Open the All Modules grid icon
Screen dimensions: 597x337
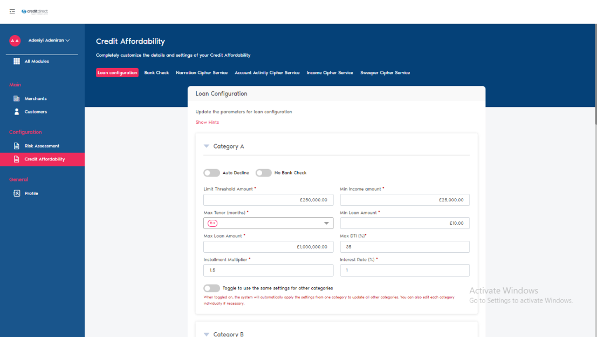[17, 61]
